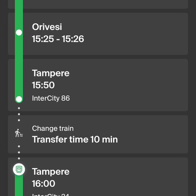Tap the green route line above Orivesi

tap(19, 14)
